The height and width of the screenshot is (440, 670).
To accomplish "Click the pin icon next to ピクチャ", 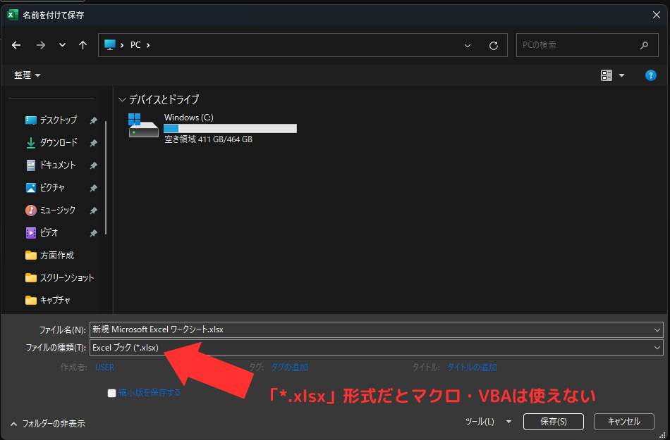I will (93, 188).
